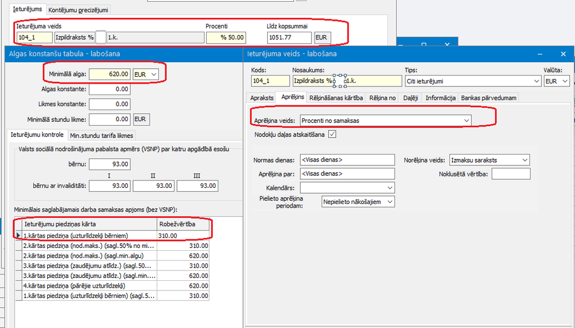Expand the Kalendārs dropdown
This screenshot has height=328, width=575.
(390, 188)
